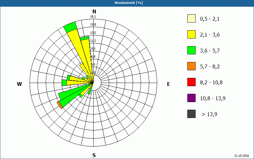This screenshot has height=159, width=254.
Task: Click the legend label '3,6 - 5,7'
Action: tap(210, 51)
